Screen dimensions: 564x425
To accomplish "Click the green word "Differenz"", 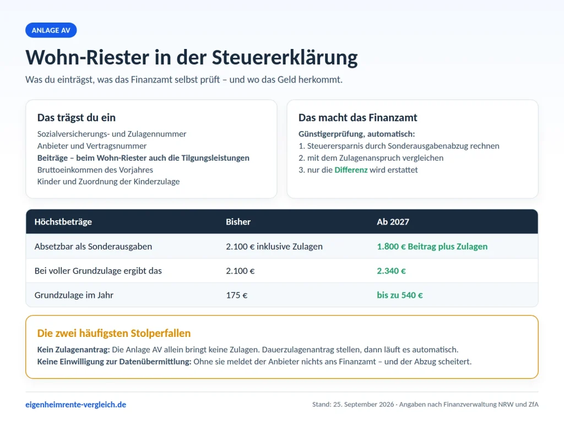I will [351, 170].
